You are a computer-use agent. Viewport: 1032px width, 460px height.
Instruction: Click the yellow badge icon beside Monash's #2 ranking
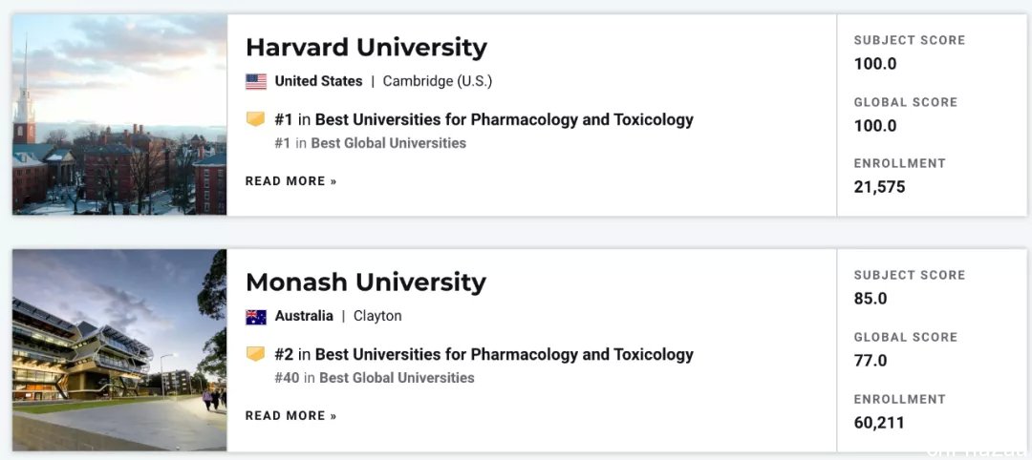[x=255, y=354]
